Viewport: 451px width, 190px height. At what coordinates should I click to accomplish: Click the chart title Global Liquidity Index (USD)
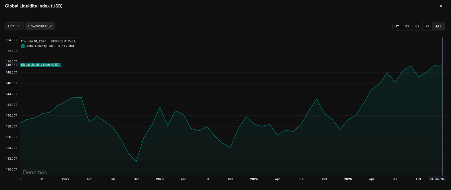click(x=34, y=6)
